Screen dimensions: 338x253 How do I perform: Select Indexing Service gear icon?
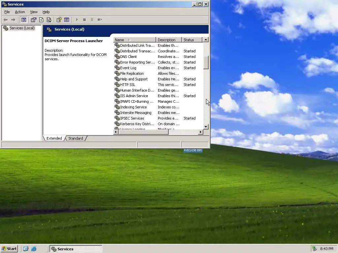click(117, 107)
